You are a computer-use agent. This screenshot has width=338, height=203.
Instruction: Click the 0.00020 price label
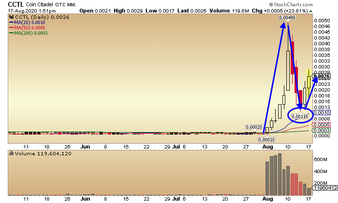pos(254,127)
